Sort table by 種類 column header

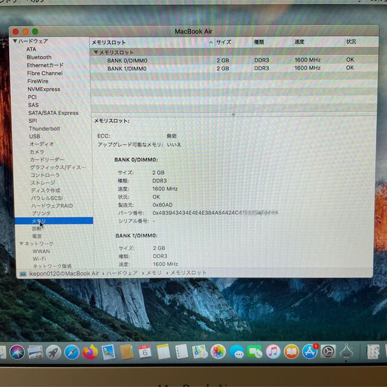click(259, 42)
